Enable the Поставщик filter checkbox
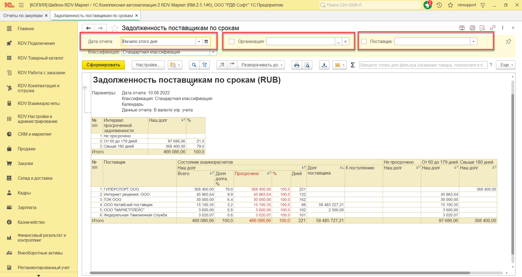 click(x=364, y=42)
